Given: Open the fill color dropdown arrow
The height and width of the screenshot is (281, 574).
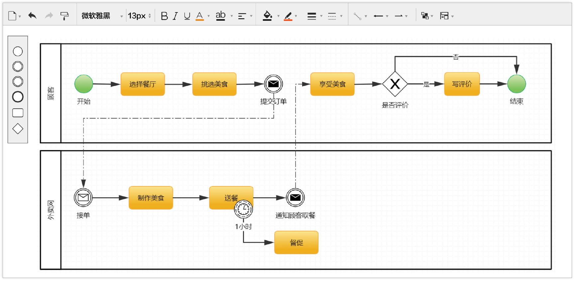Looking at the screenshot, I should click(278, 16).
